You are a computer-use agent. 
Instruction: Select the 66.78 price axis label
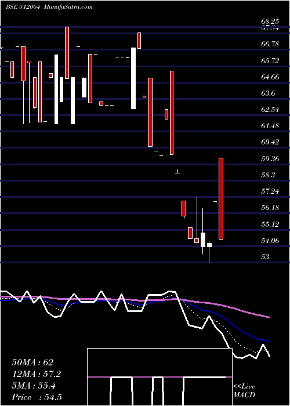[x=270, y=44]
